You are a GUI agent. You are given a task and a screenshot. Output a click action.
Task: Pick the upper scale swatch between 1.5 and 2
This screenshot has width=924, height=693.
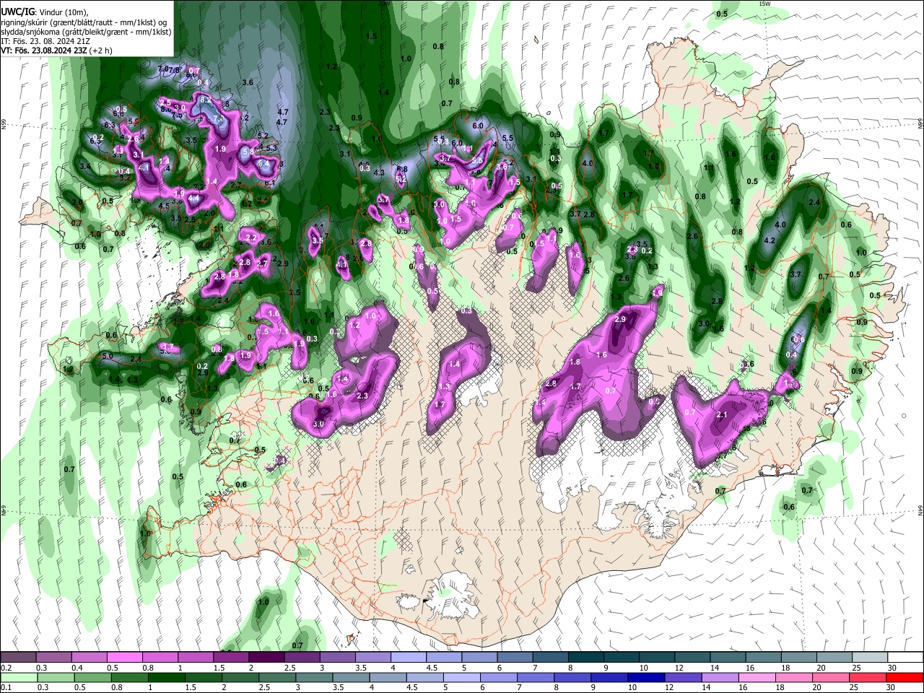click(231, 658)
